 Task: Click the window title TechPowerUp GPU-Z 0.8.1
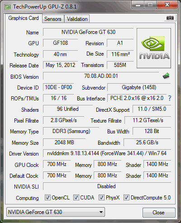(45, 7)
